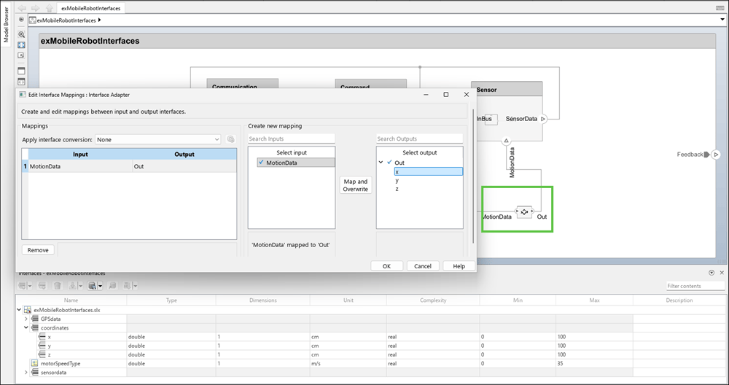Click the slx dictionary file icon
Image resolution: width=729 pixels, height=385 pixels.
[28, 310]
